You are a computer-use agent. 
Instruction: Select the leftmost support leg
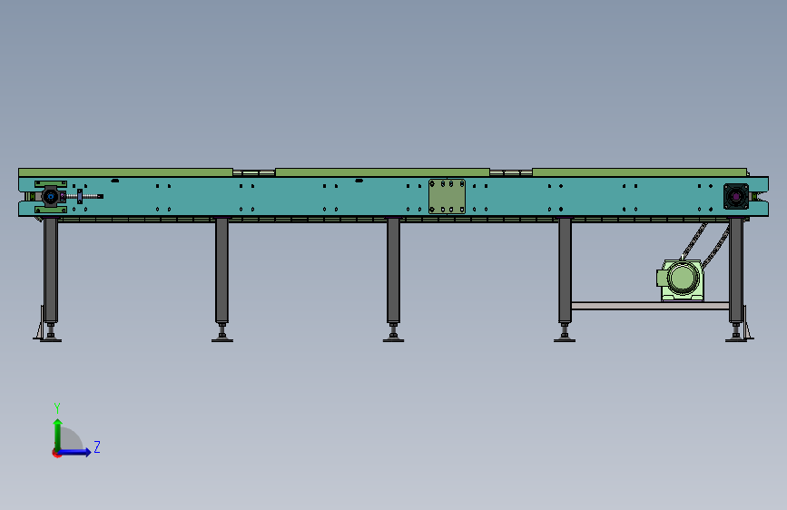click(x=51, y=270)
